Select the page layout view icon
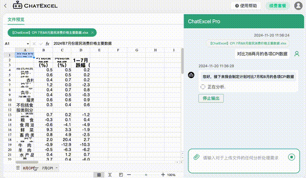Screen dimensions: 306x178 point(110,175)
